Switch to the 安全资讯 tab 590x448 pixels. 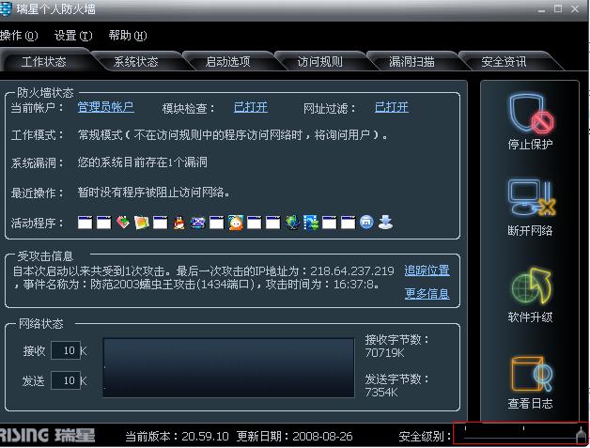[x=504, y=62]
